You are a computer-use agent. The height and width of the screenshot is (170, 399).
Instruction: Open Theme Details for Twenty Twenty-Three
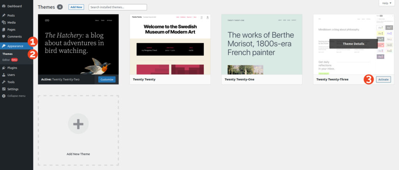point(353,44)
